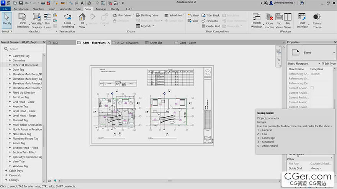Image resolution: width=337 pixels, height=189 pixels.
Task: Open the A102 - Elevations view tab
Action: click(128, 43)
